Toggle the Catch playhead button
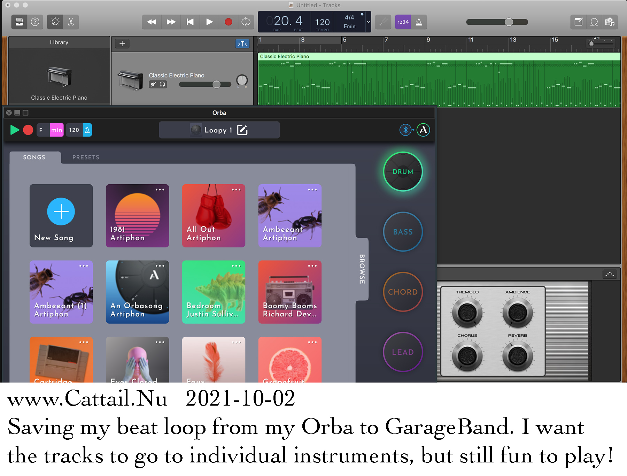The width and height of the screenshot is (627, 476). click(x=242, y=44)
